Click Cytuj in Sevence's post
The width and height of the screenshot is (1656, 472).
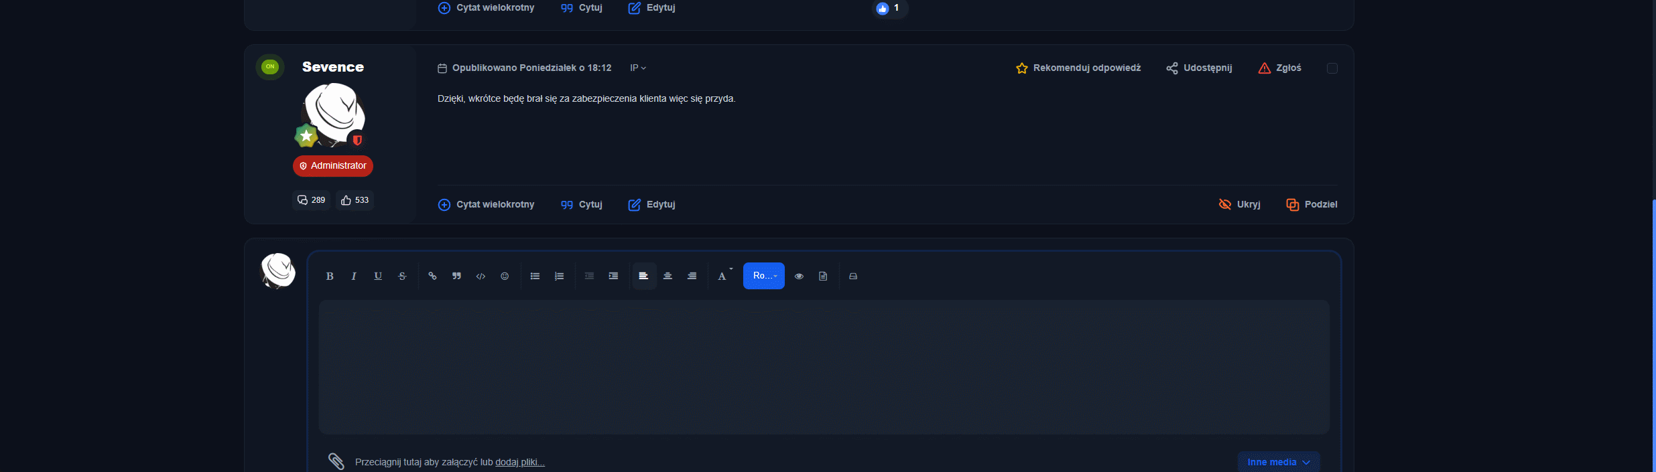(582, 204)
